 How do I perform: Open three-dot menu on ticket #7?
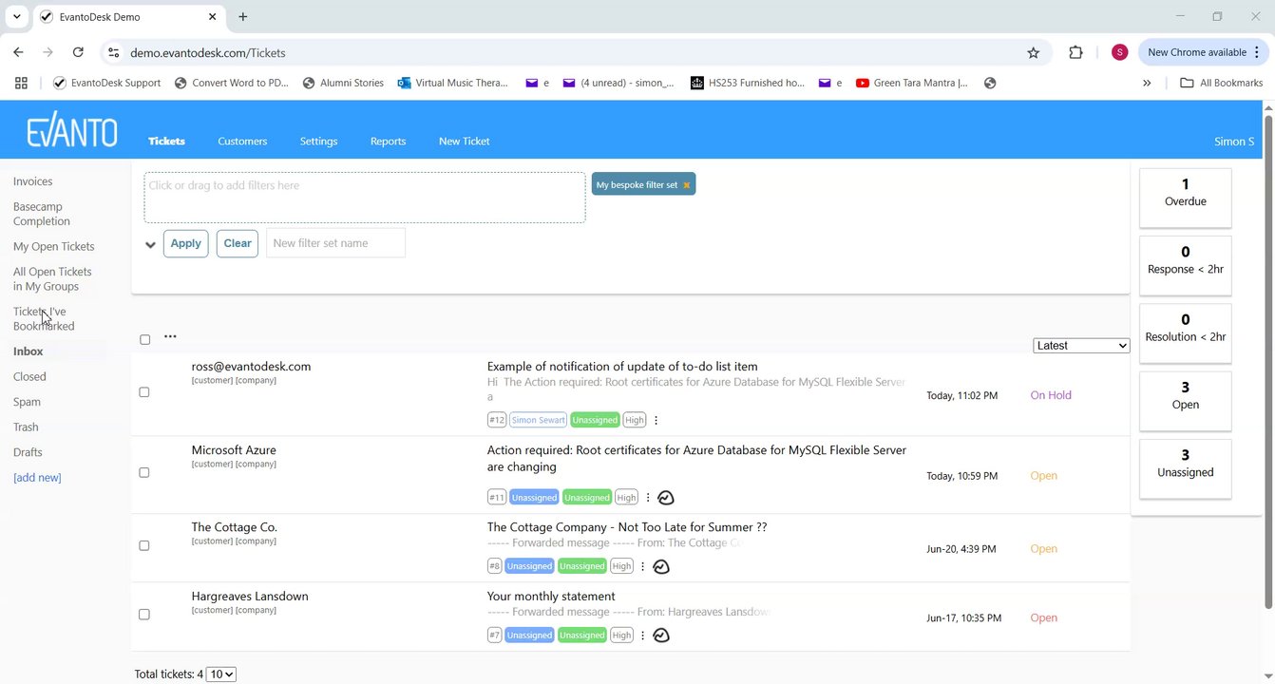642,636
